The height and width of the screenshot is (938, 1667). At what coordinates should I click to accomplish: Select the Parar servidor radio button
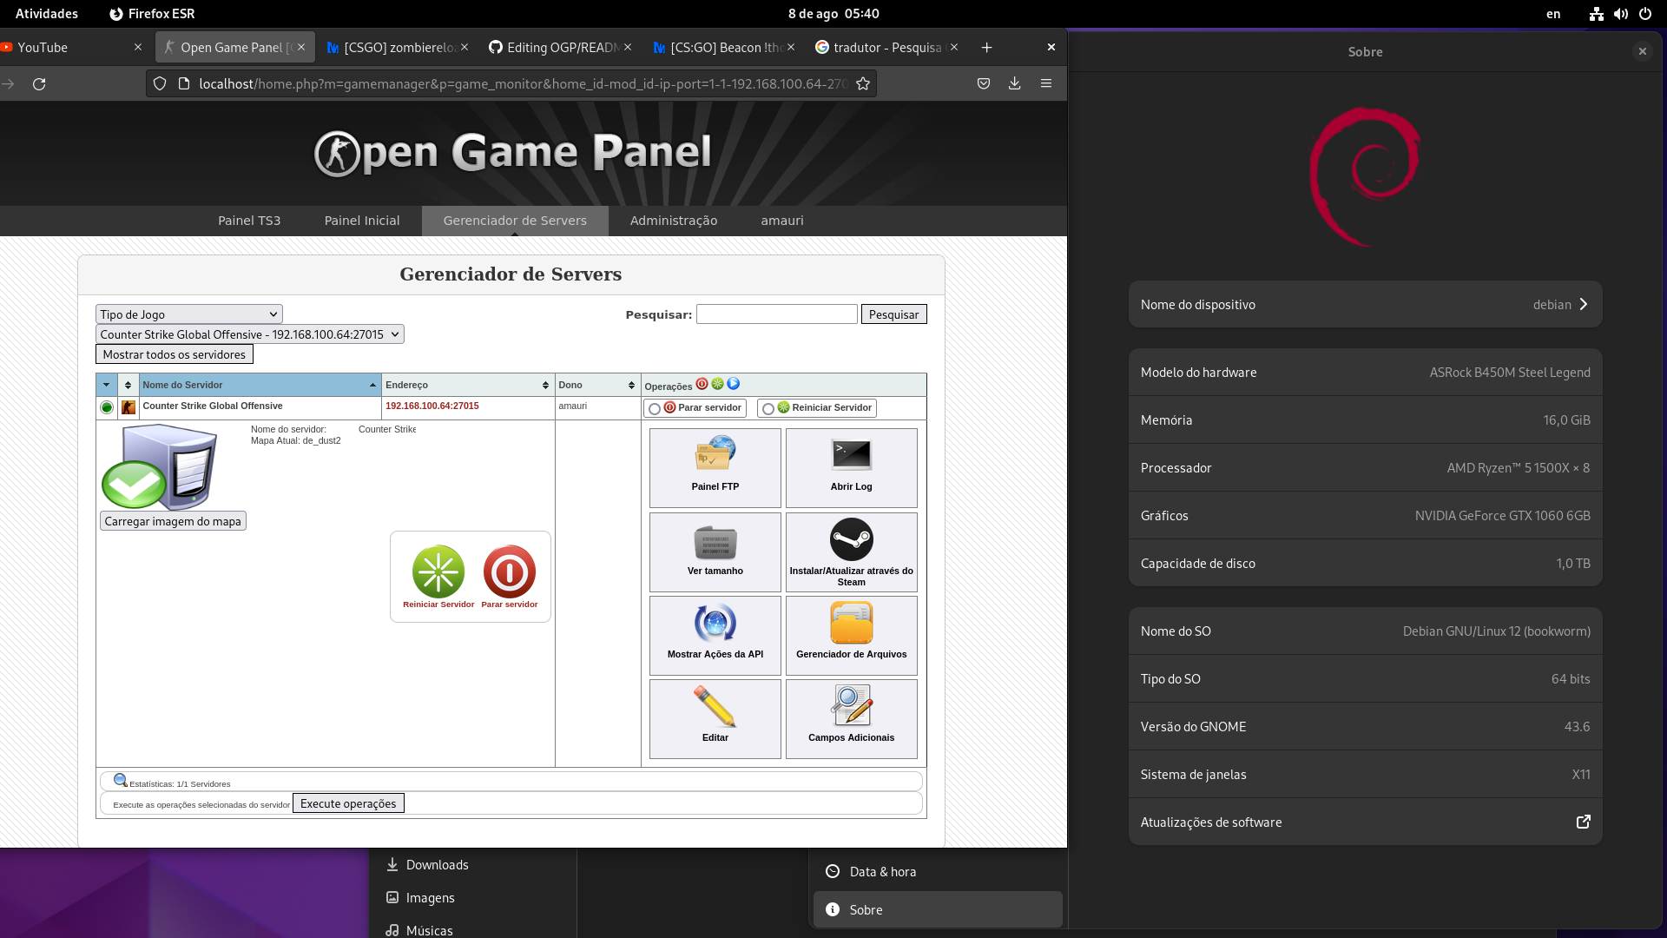coord(654,407)
